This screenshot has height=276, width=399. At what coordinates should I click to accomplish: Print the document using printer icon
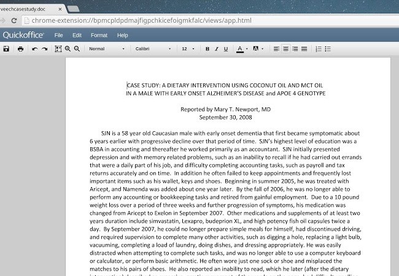20,49
